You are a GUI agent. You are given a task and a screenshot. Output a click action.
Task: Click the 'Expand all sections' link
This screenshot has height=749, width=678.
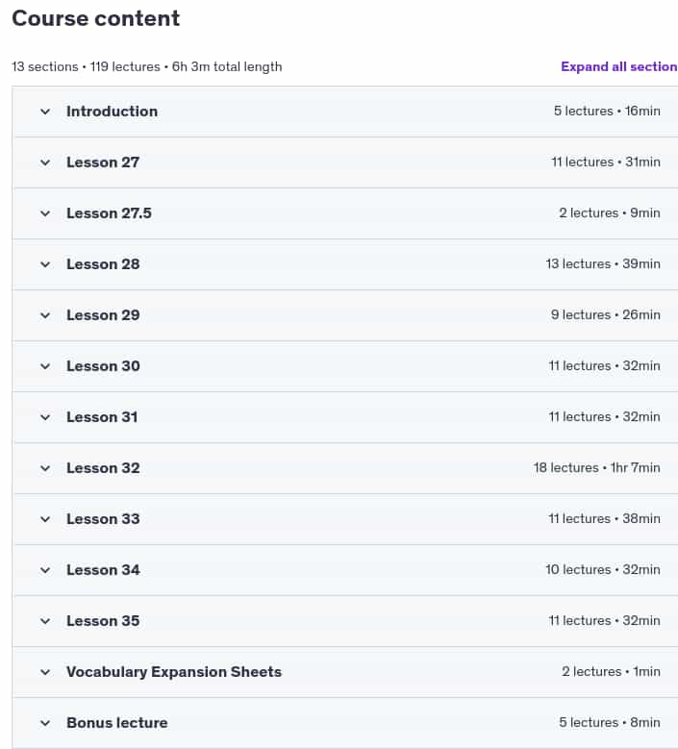pos(619,66)
